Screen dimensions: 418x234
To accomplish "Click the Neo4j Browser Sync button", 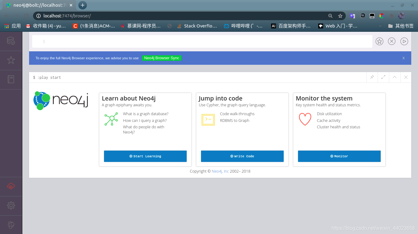I will [162, 58].
